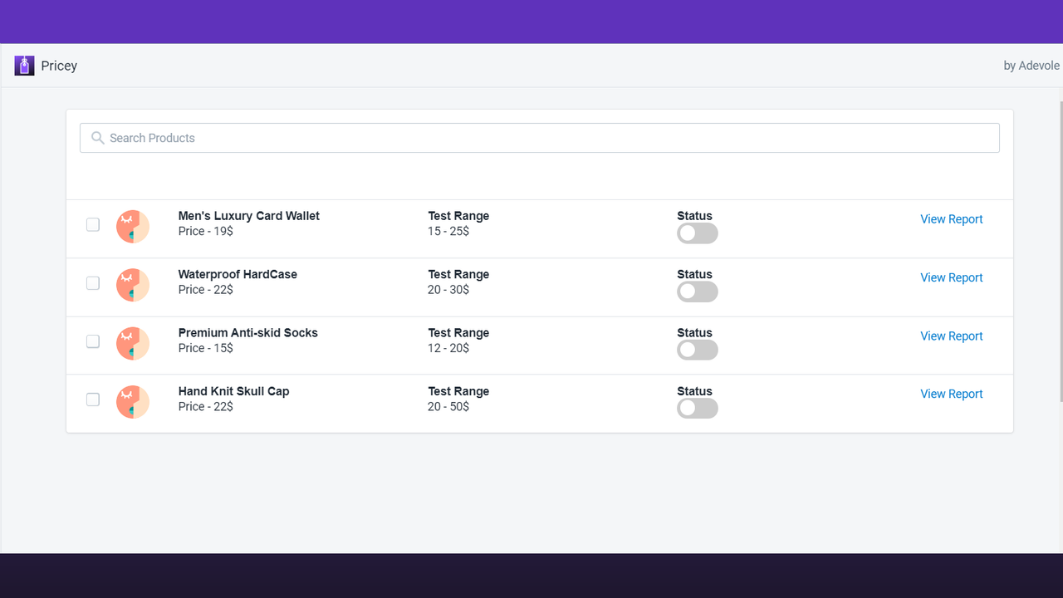This screenshot has width=1063, height=598.
Task: Check the Waterproof HardCase checkbox
Action: tap(93, 283)
